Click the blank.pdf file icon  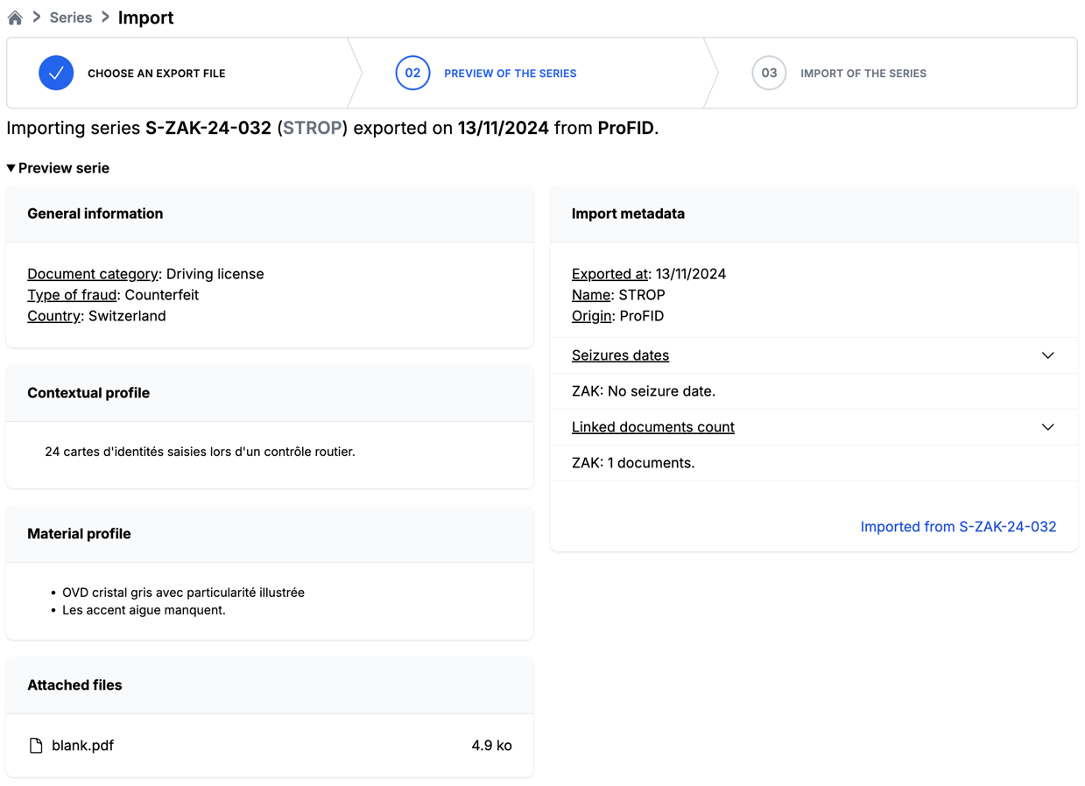(x=36, y=746)
